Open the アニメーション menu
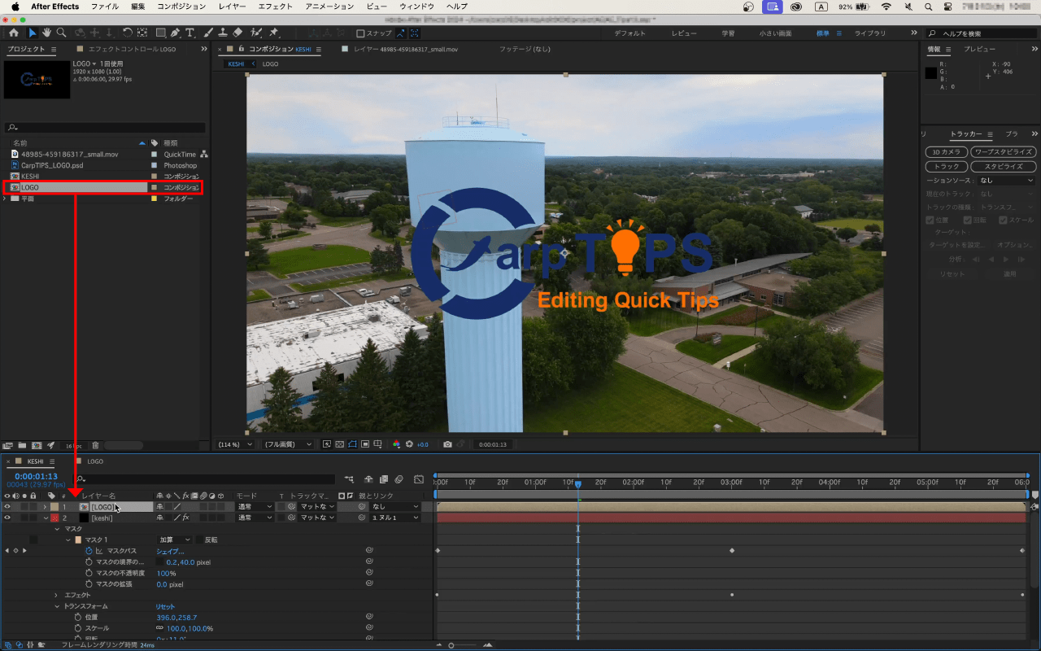The width and height of the screenshot is (1041, 651). [329, 7]
